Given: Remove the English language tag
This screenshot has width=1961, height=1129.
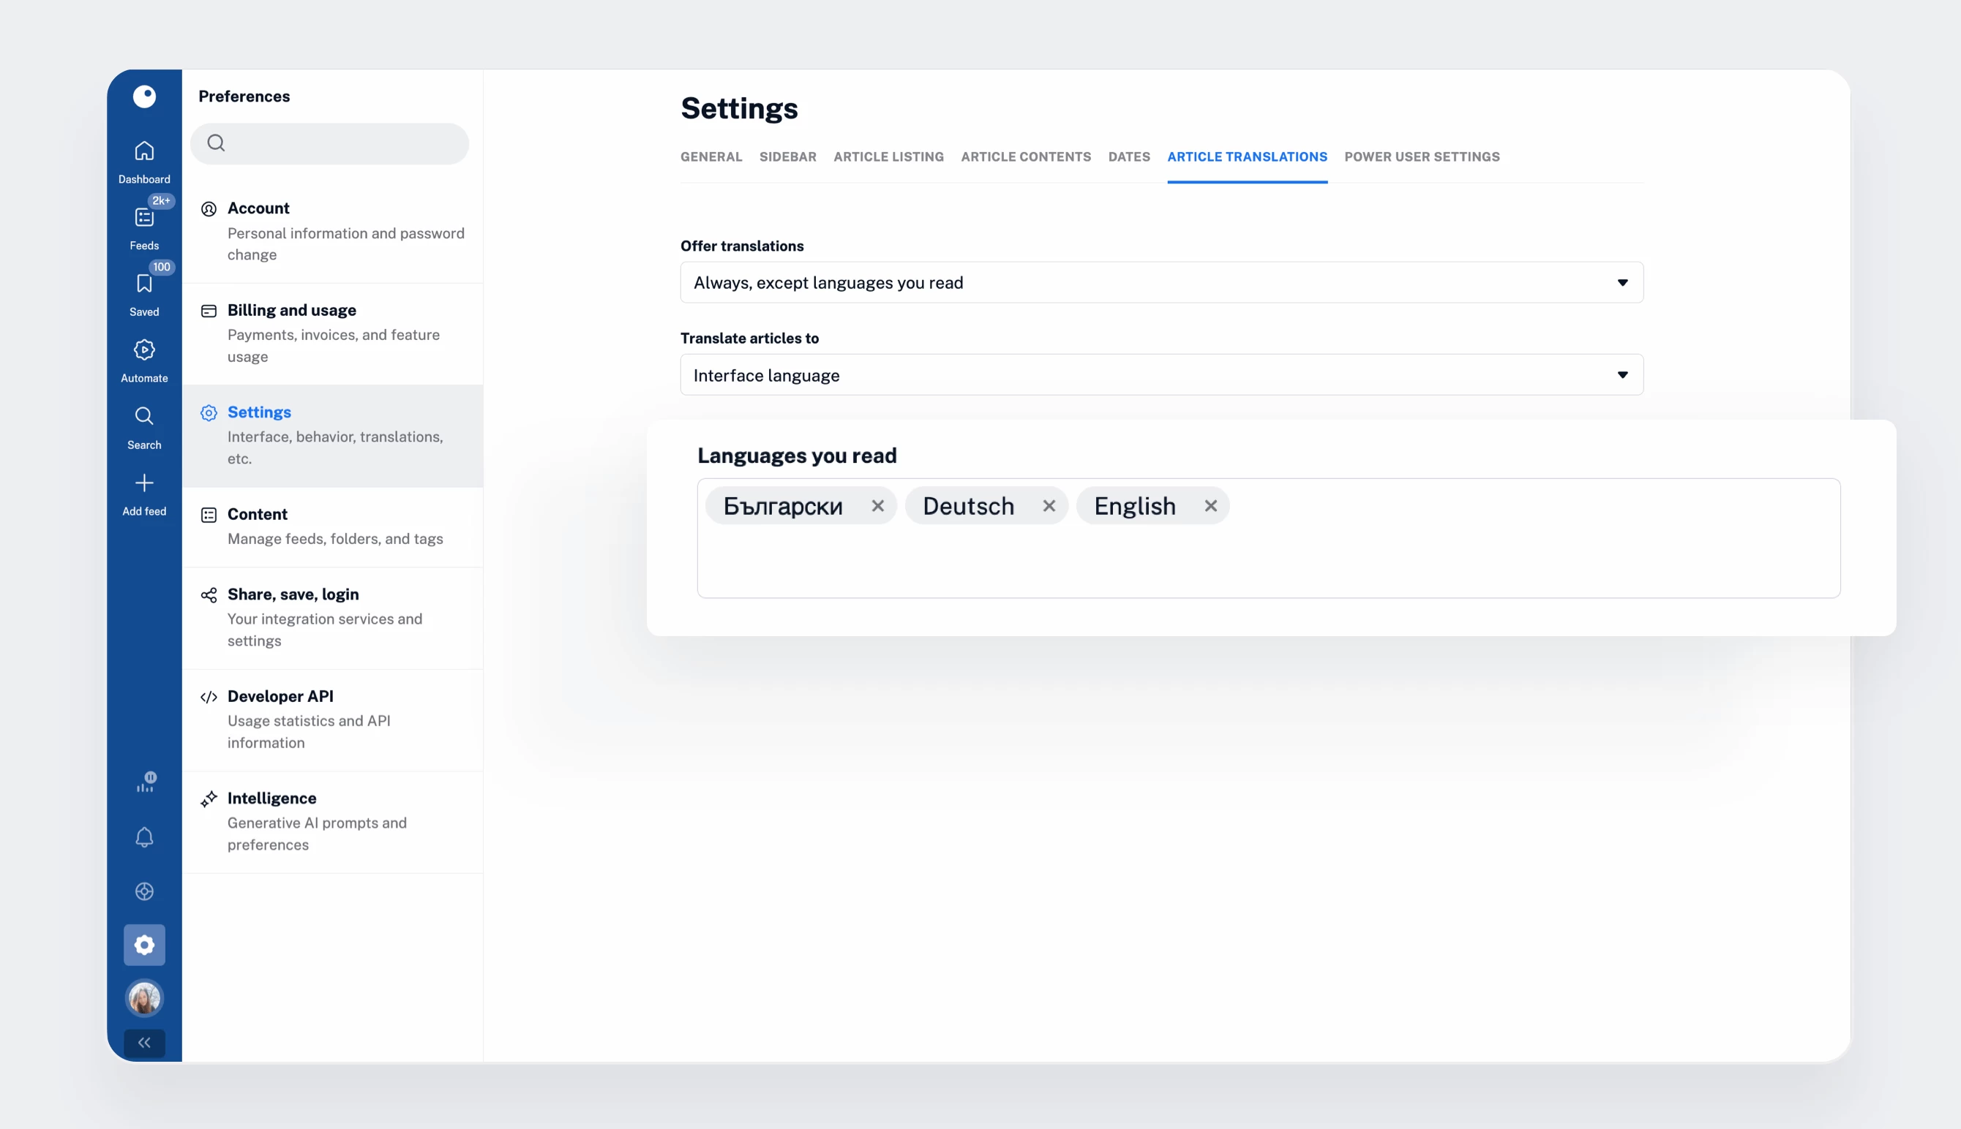Looking at the screenshot, I should pyautogui.click(x=1210, y=505).
